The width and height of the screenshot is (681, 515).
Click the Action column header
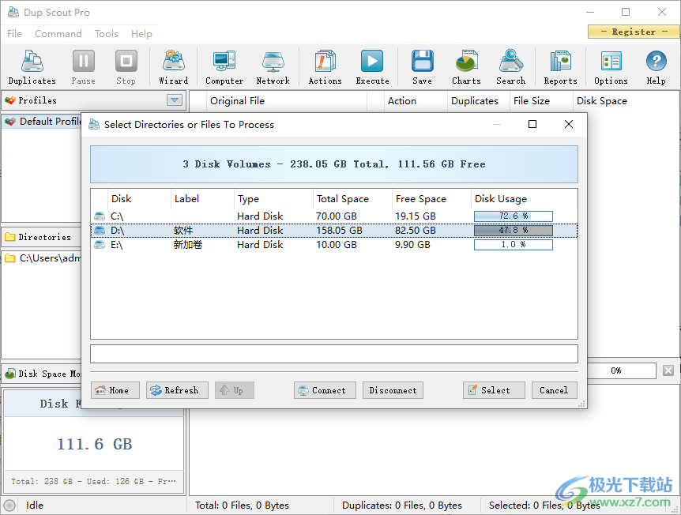coord(416,101)
